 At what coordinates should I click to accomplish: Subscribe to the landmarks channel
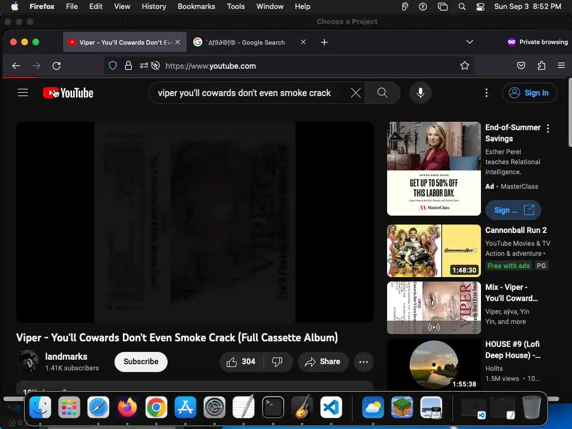pyautogui.click(x=141, y=361)
